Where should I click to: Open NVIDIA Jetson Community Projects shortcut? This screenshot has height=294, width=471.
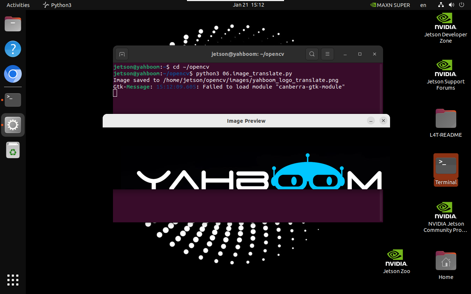tap(446, 218)
